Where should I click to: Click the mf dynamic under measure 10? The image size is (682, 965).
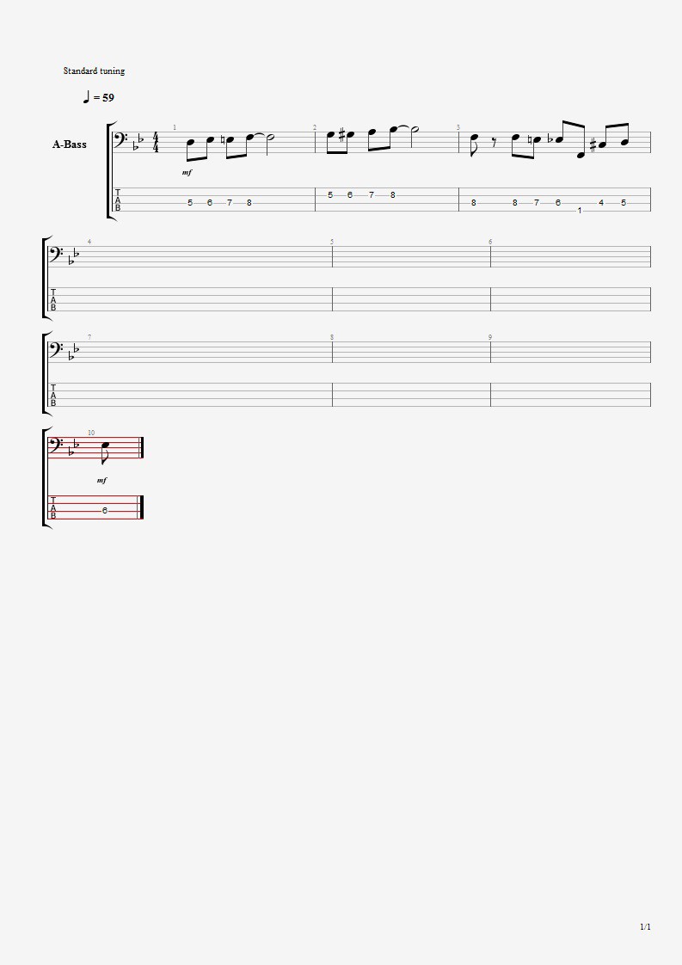click(102, 480)
